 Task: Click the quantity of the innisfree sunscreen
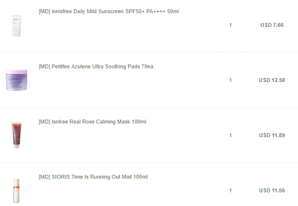point(230,25)
